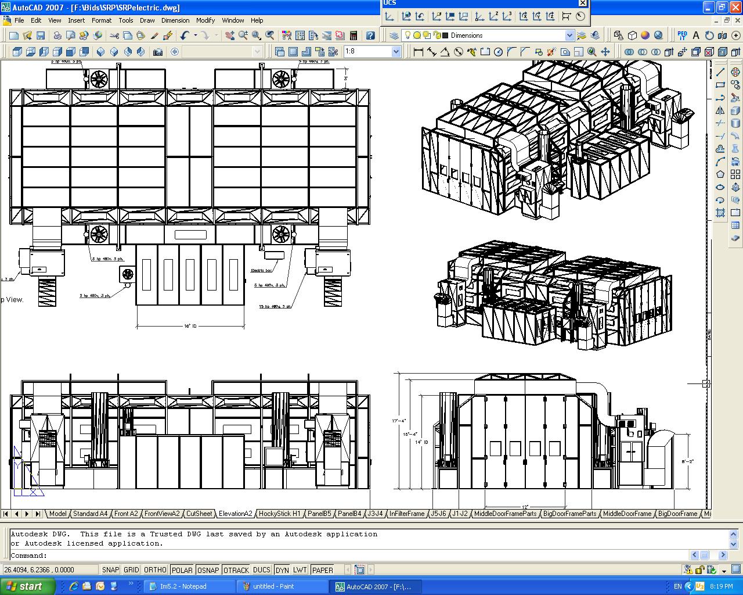Select the Polygon tool

point(720,174)
